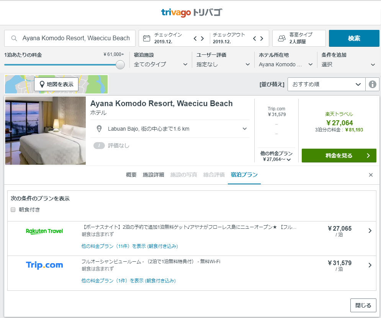
Task: Expand 他の料金プラン ¥27,064〜
Action: click(276, 156)
